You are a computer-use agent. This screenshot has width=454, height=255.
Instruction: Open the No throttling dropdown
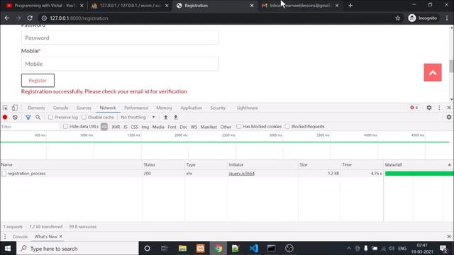138,117
